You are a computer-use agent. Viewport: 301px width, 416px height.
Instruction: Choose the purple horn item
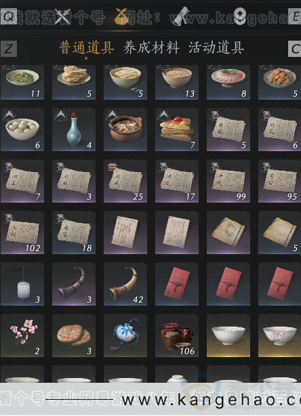click(74, 284)
